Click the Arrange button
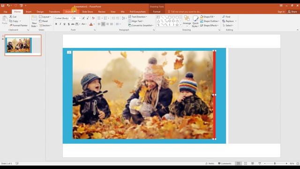The image size is (300, 169). pos(187,21)
